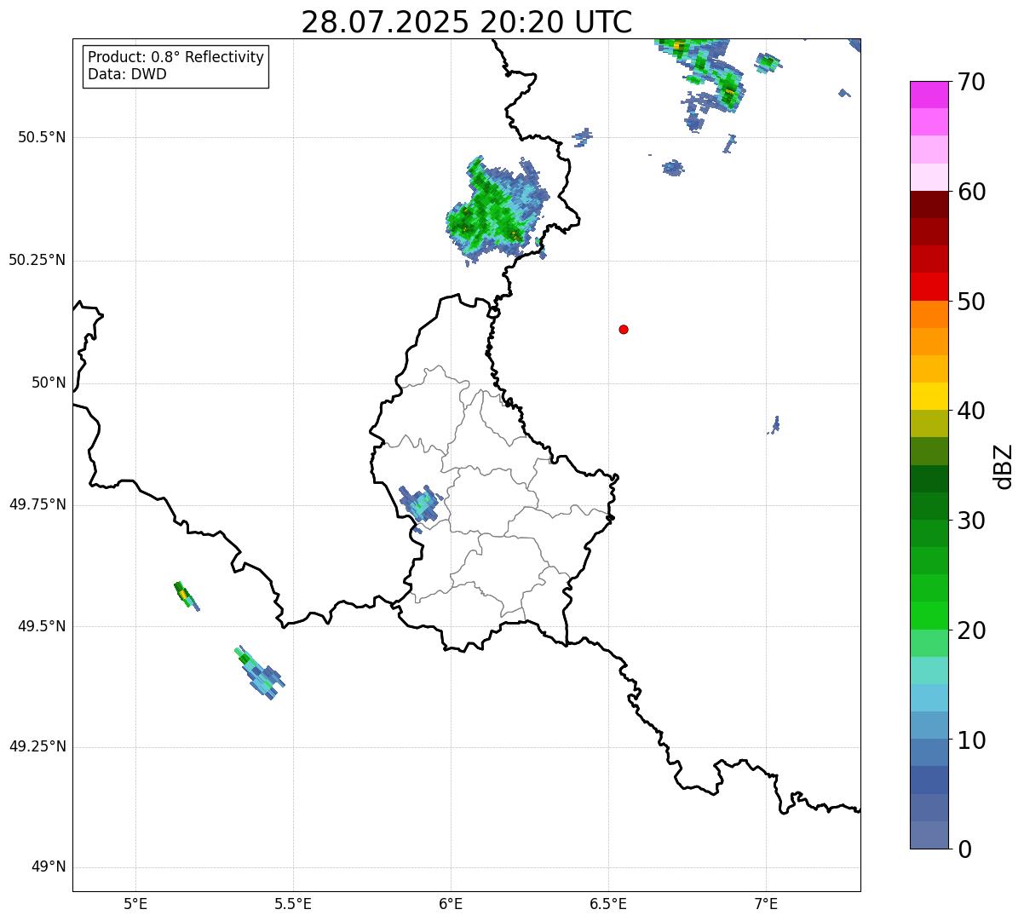Click the orange colorbar segment below 50

(929, 314)
